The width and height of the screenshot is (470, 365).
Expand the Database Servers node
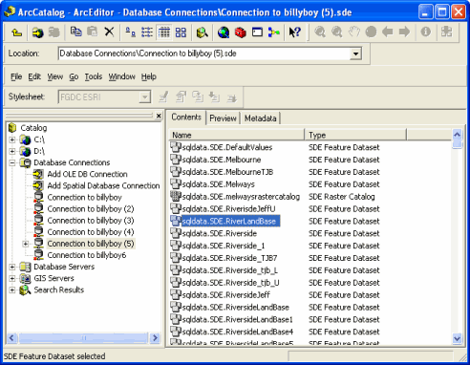click(x=12, y=267)
